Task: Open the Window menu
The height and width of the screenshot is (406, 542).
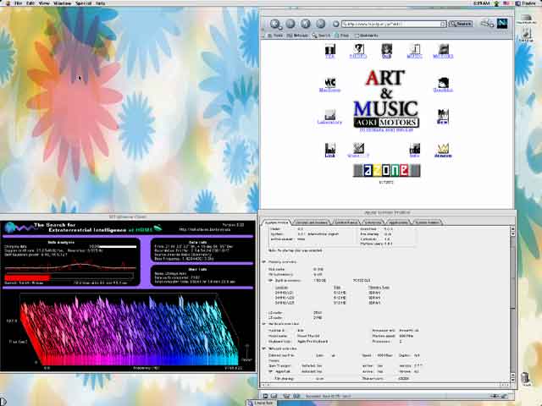Action: [62, 3]
